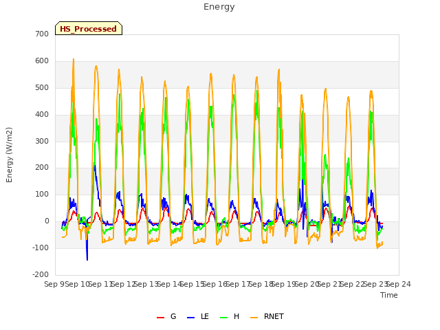Click the 100 y-axis tick label
The image size is (440, 330).
(42, 194)
